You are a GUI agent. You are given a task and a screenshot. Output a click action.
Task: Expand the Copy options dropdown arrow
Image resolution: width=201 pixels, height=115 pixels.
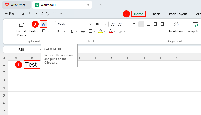point(48,31)
